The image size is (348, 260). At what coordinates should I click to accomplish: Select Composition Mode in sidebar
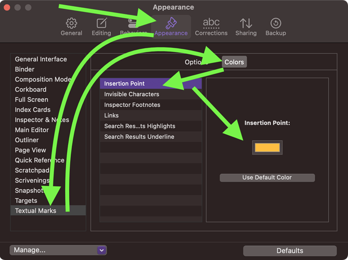(48, 80)
